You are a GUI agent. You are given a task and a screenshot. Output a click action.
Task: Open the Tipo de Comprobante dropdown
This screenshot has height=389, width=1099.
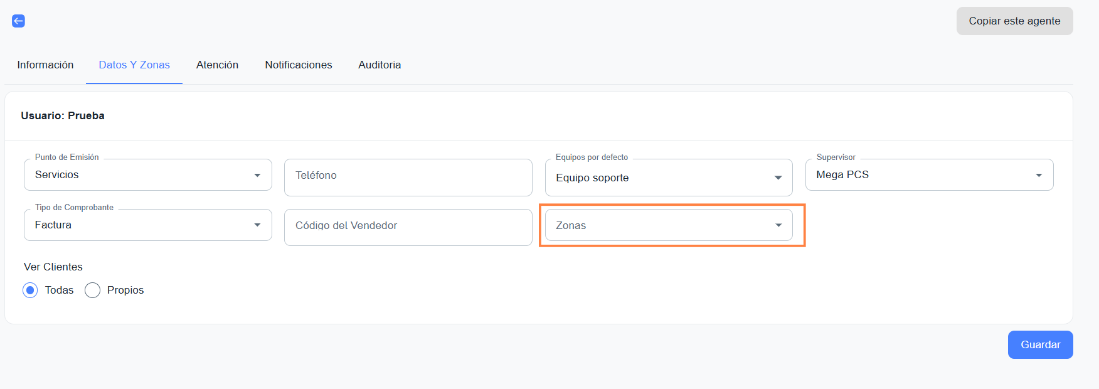[x=147, y=225]
